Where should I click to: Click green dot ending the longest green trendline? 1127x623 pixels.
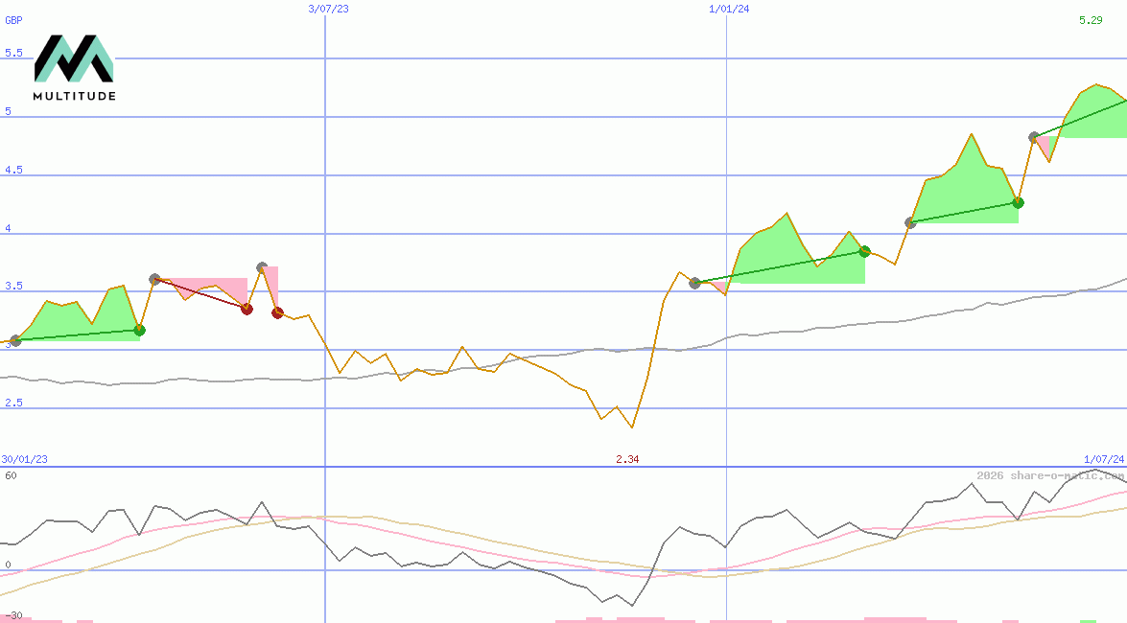[x=864, y=251]
